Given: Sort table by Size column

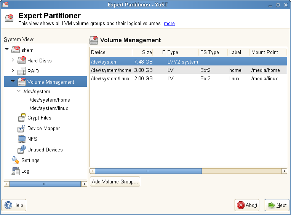Looking at the screenshot, I should coord(142,52).
